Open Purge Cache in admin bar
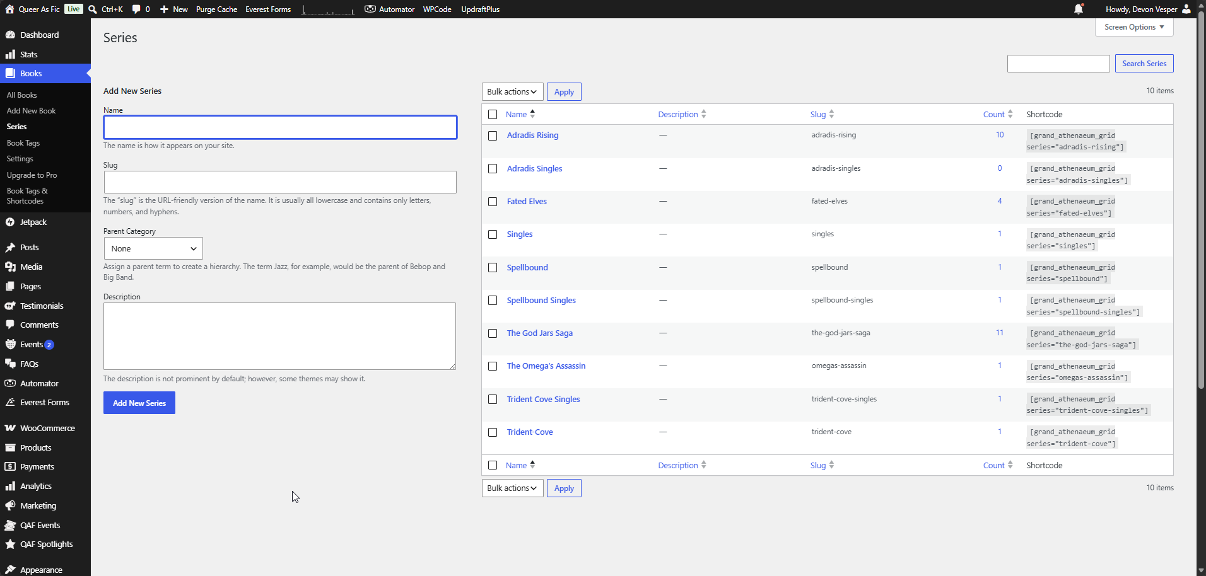The image size is (1206, 576). pos(216,9)
